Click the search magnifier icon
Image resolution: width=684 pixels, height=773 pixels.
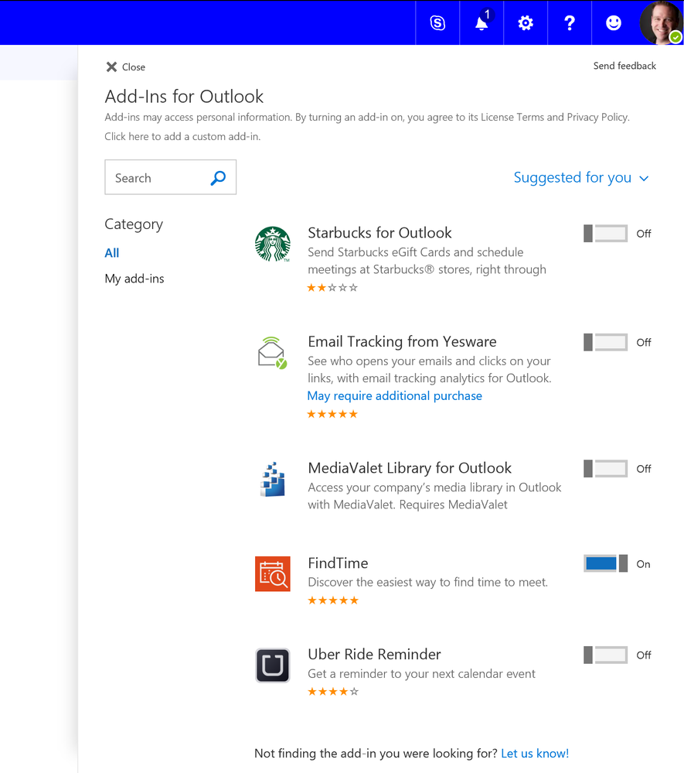218,178
